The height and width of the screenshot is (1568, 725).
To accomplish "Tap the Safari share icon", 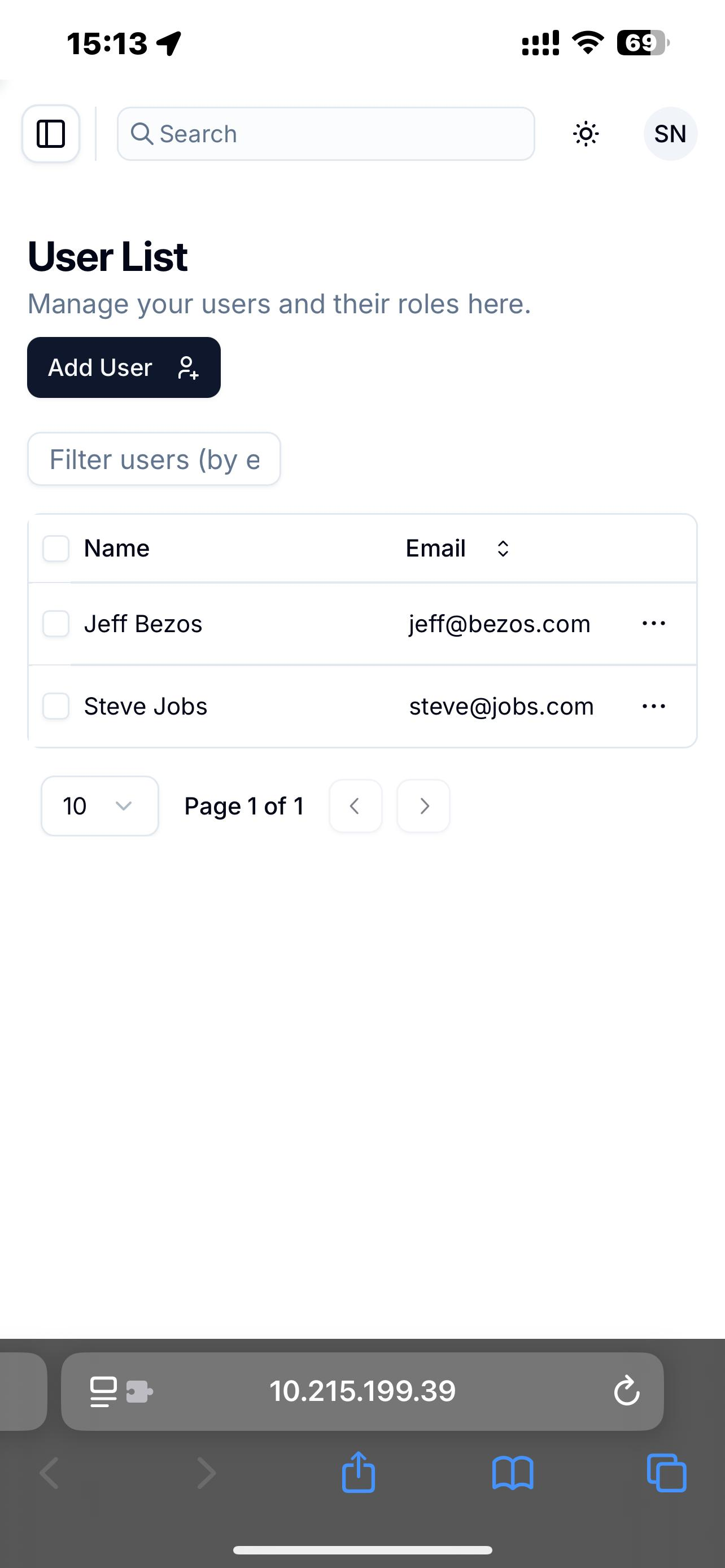I will [x=358, y=1473].
